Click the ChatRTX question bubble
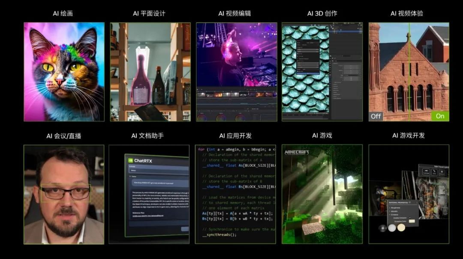 pos(160,183)
